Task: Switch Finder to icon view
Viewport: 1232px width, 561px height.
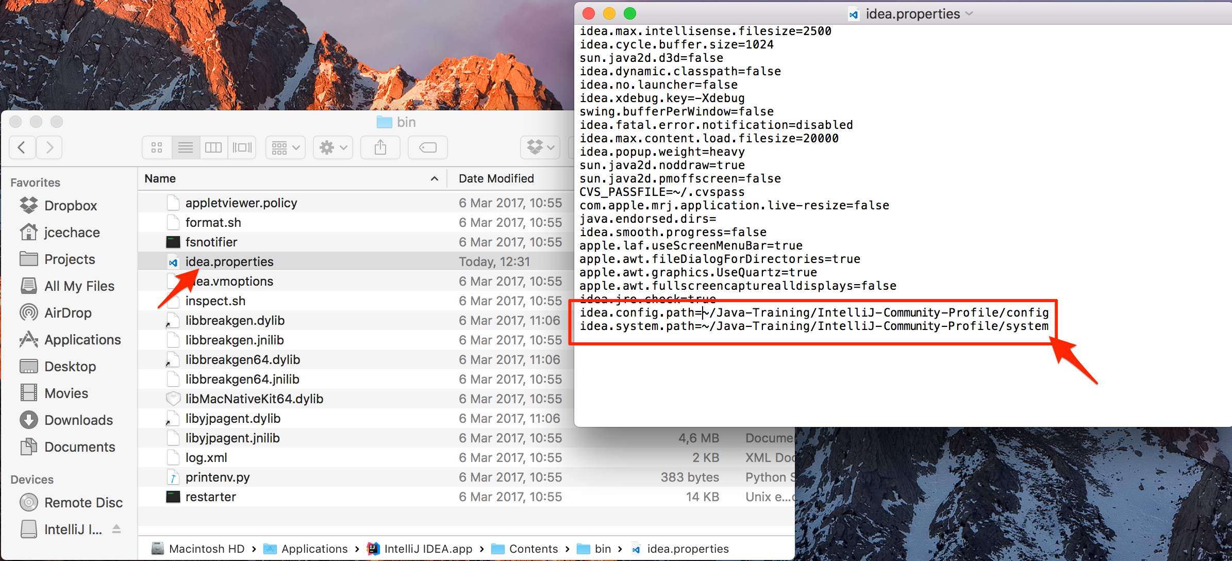Action: [x=157, y=148]
